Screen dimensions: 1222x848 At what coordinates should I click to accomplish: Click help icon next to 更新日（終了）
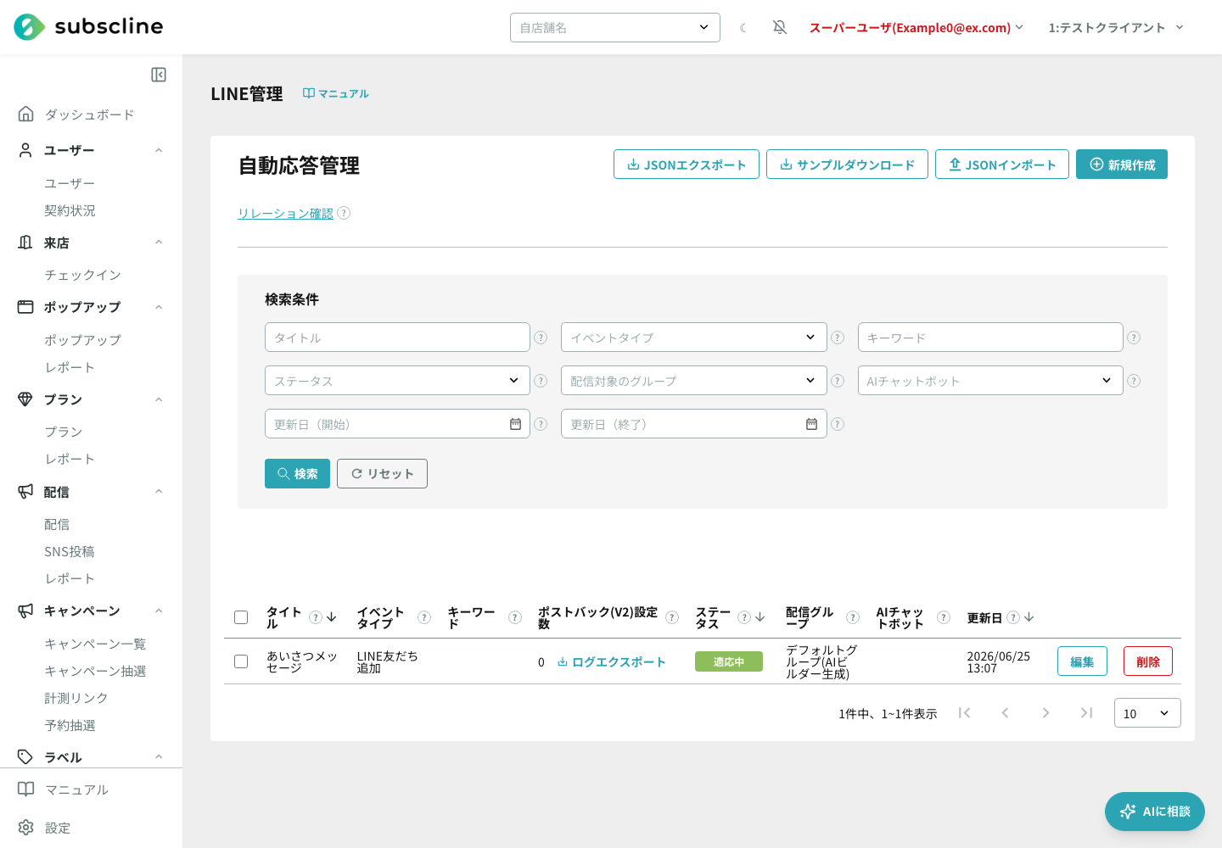[x=838, y=424]
